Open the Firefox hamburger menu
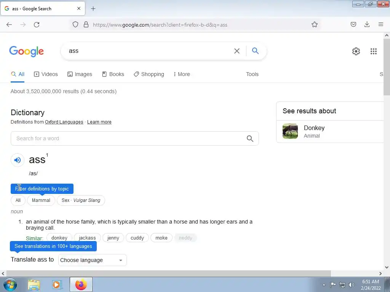The height and width of the screenshot is (292, 390). pos(380,24)
